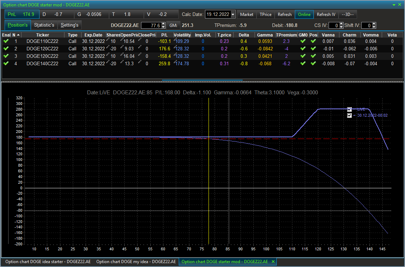Edit Shares pencil for DOGE140CZ22 row
The height and width of the screenshot is (267, 405).
pyautogui.click(x=108, y=62)
